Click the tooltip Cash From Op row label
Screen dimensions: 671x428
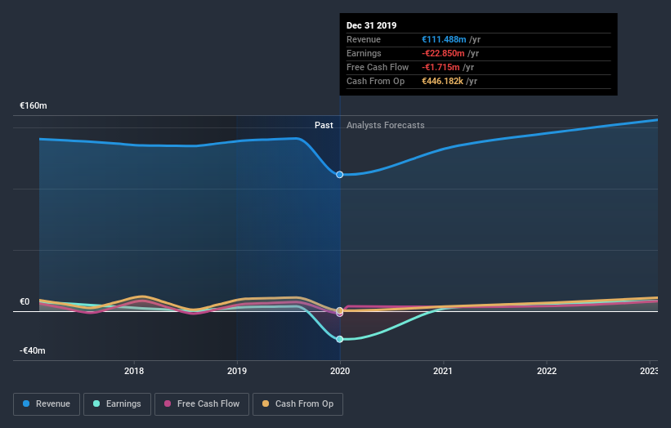pos(375,81)
